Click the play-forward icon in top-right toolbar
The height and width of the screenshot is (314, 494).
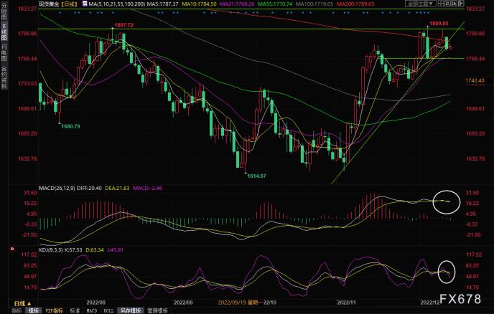(x=455, y=4)
